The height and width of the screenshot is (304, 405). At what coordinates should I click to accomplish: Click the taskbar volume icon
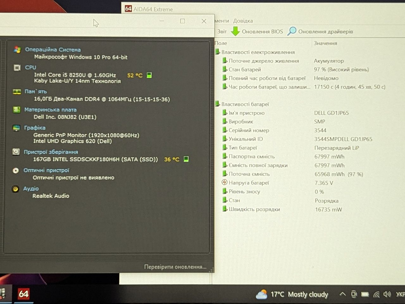point(387,294)
